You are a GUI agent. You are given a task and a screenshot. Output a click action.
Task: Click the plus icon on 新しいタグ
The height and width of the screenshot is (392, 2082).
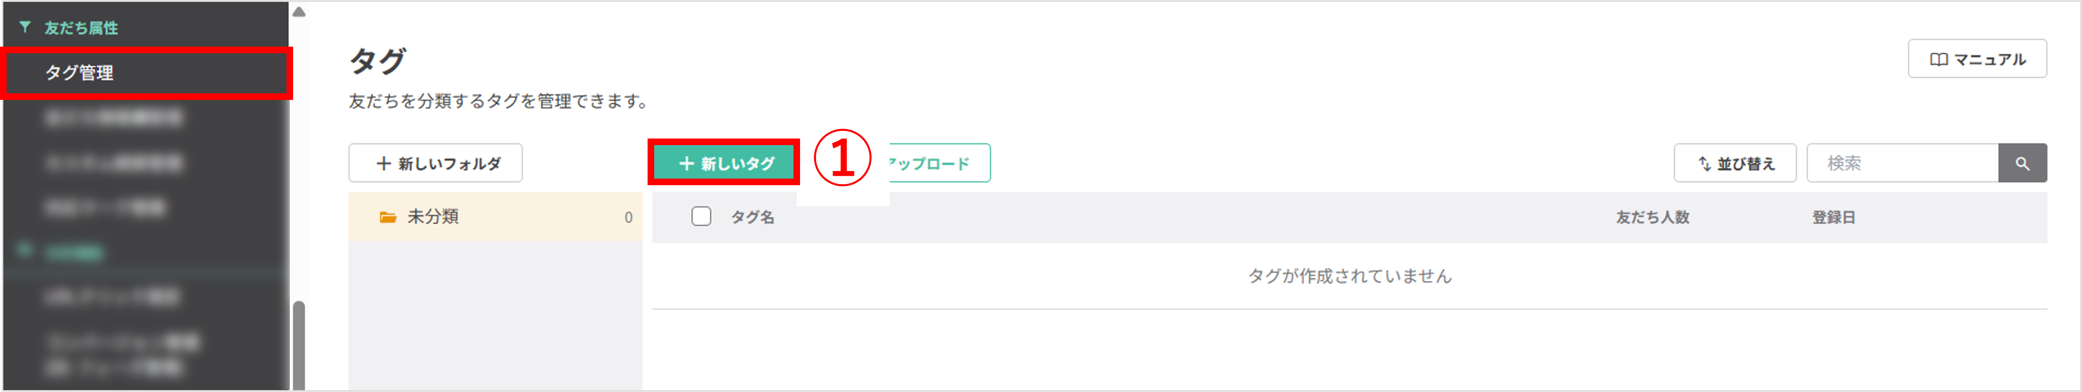pyautogui.click(x=686, y=164)
